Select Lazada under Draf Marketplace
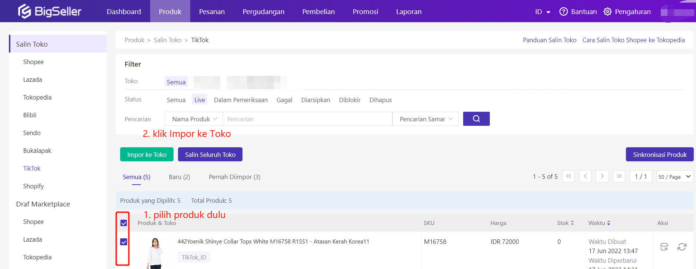The height and width of the screenshot is (269, 696). click(33, 239)
